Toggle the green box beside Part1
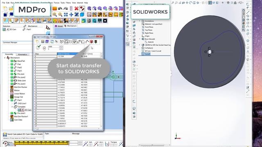 12,100
